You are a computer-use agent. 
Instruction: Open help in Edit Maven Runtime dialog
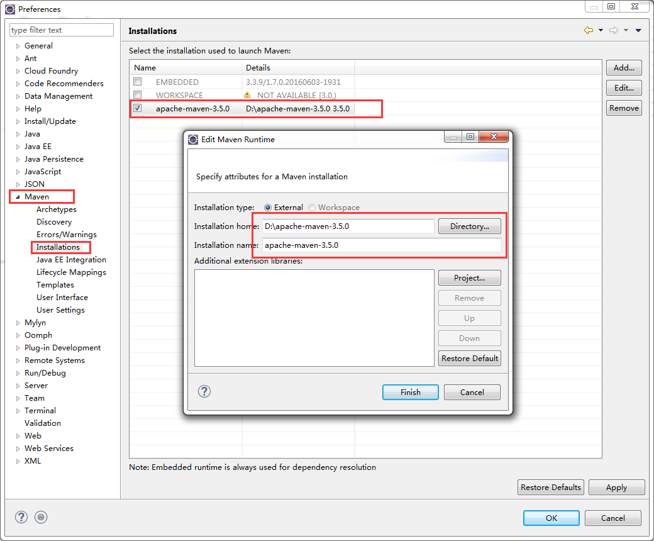point(204,391)
